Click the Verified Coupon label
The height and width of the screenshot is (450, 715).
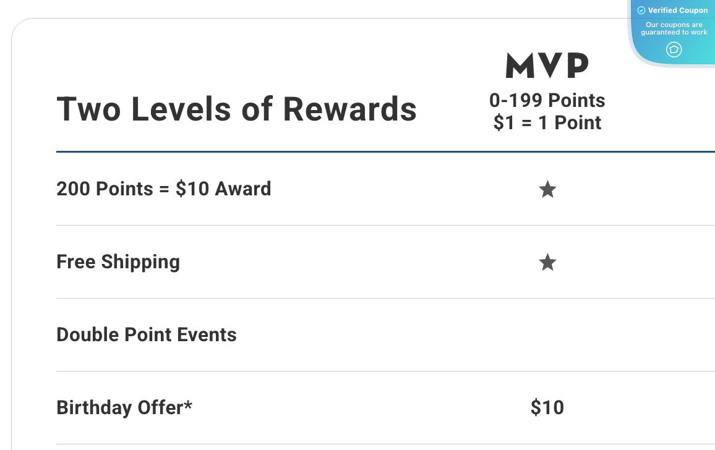(677, 11)
